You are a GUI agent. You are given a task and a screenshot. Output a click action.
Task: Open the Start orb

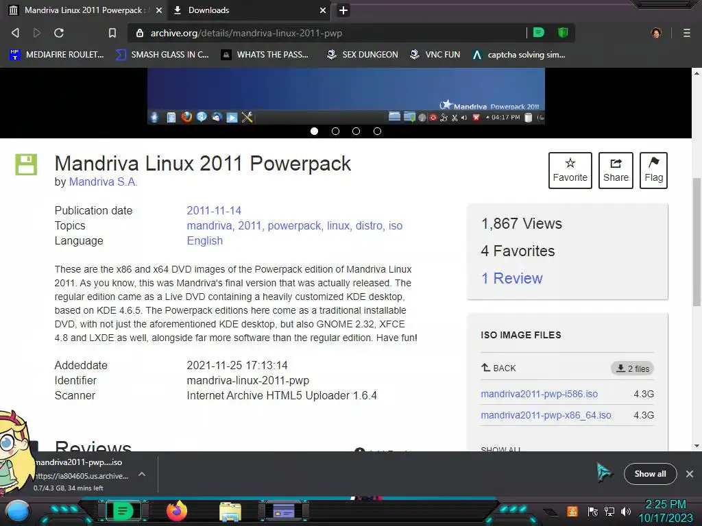[x=18, y=511]
